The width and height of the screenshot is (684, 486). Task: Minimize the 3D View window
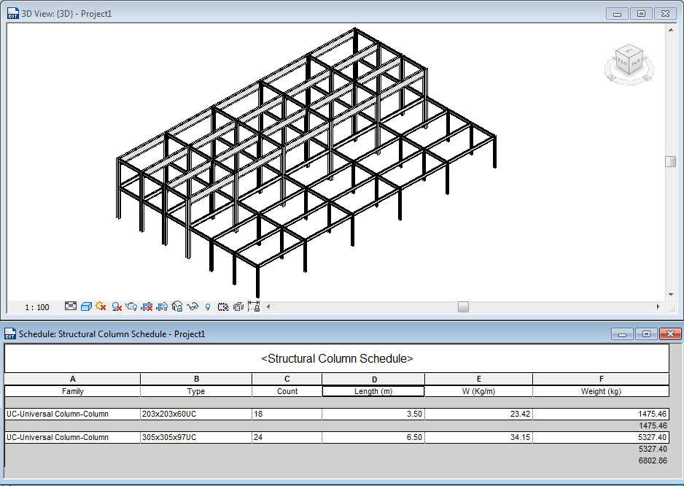pos(617,14)
